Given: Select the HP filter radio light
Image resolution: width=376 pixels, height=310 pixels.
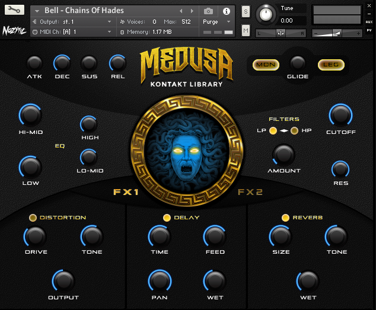Looking at the screenshot, I should (295, 130).
